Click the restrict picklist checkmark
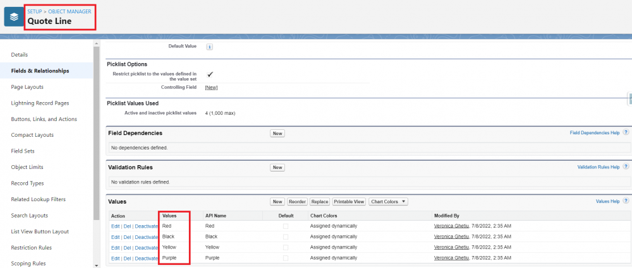The width and height of the screenshot is (632, 268). coord(210,74)
